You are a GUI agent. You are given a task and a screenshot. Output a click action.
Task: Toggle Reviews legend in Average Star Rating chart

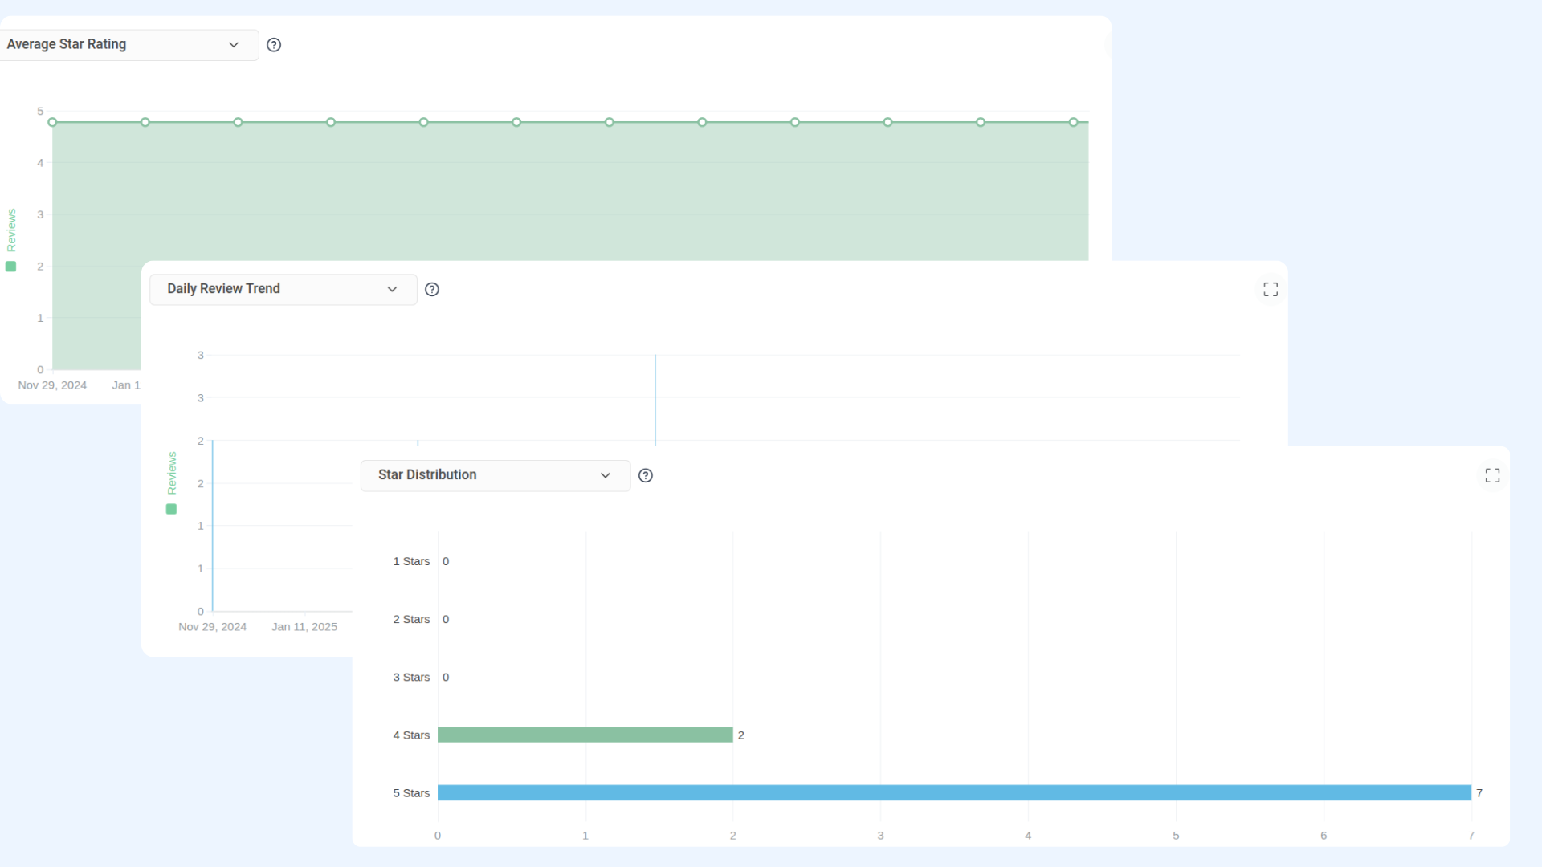(x=11, y=266)
